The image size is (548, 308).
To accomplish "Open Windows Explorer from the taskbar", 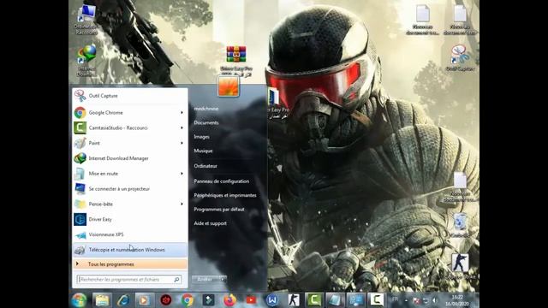I will point(102,300).
